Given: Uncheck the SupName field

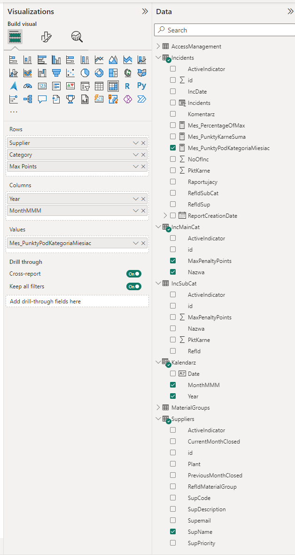Looking at the screenshot, I should click(x=173, y=531).
